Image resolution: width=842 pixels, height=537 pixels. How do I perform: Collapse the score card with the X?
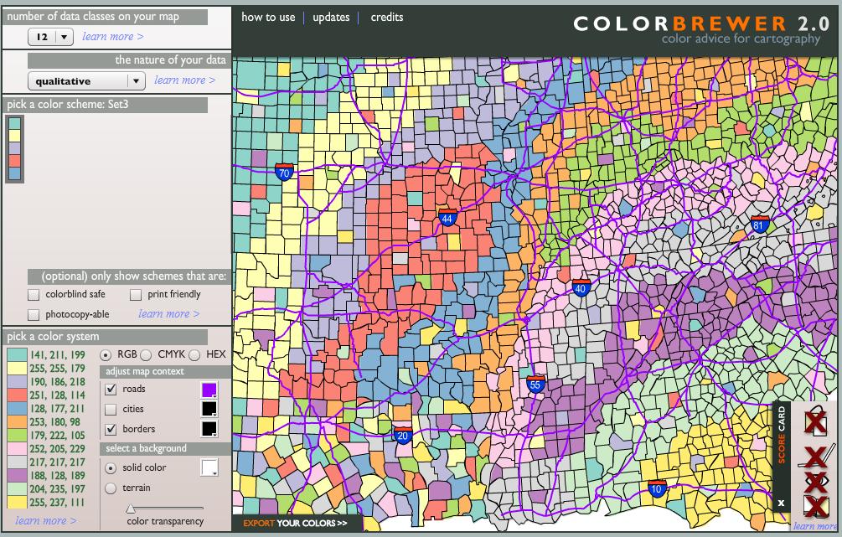pyautogui.click(x=782, y=503)
